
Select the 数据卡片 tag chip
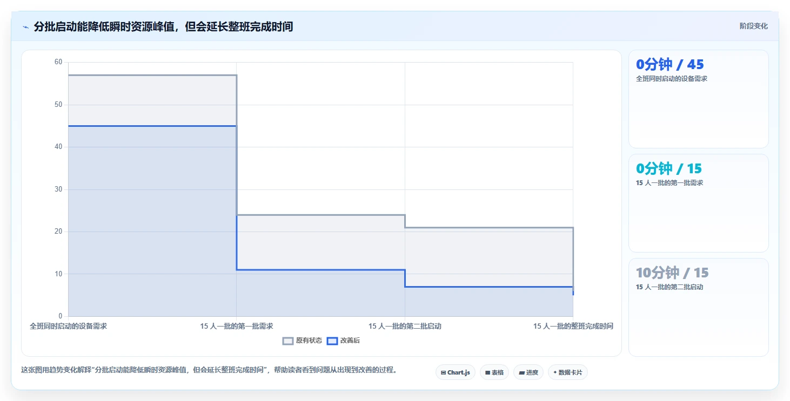567,372
